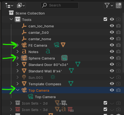Open the Display Mode dropdown

pos(21,5)
